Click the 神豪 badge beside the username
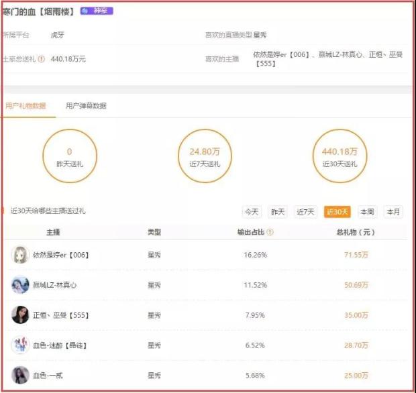This screenshot has width=416, height=393. (97, 11)
